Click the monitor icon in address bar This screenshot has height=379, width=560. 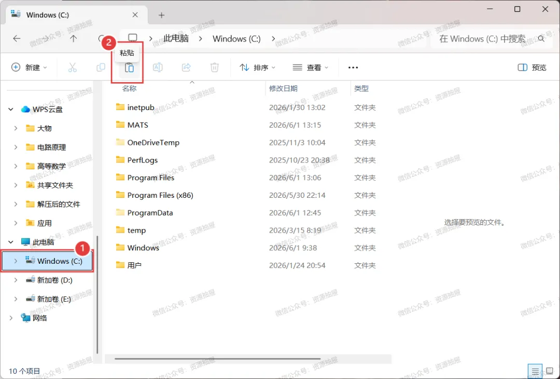(x=133, y=38)
